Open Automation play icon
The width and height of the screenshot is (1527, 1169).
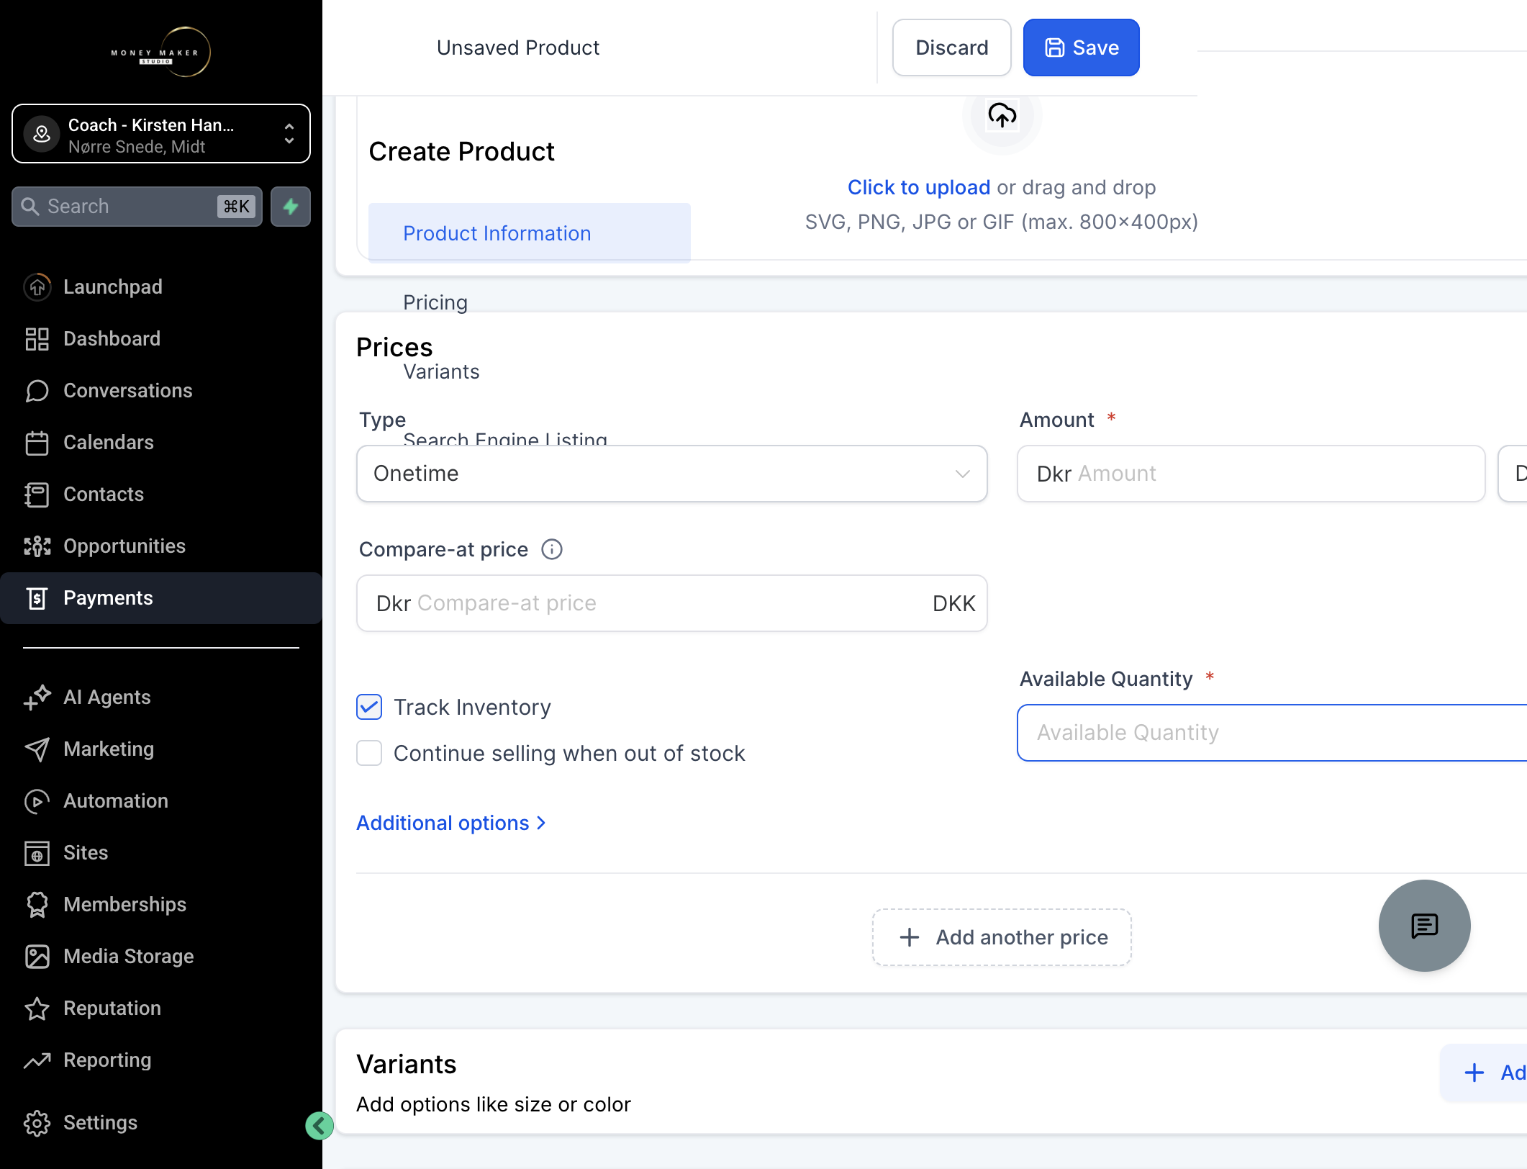[x=37, y=801]
